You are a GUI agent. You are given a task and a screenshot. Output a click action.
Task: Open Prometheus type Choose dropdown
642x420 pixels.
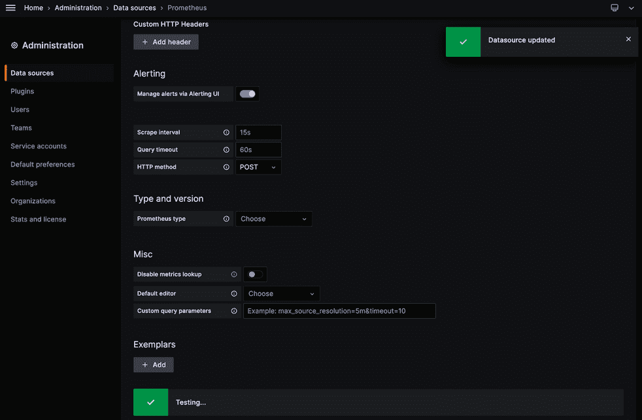pyautogui.click(x=273, y=219)
